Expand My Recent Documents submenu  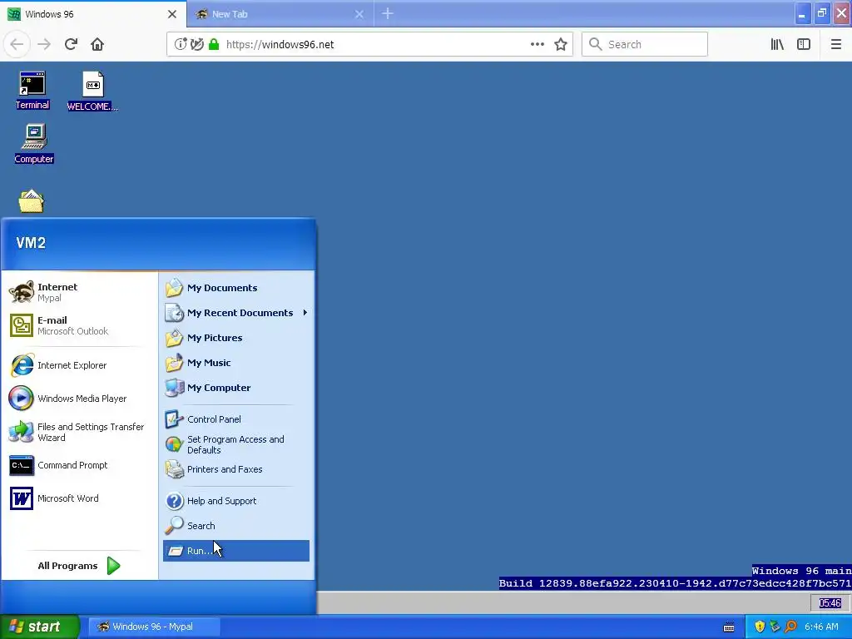(236, 313)
